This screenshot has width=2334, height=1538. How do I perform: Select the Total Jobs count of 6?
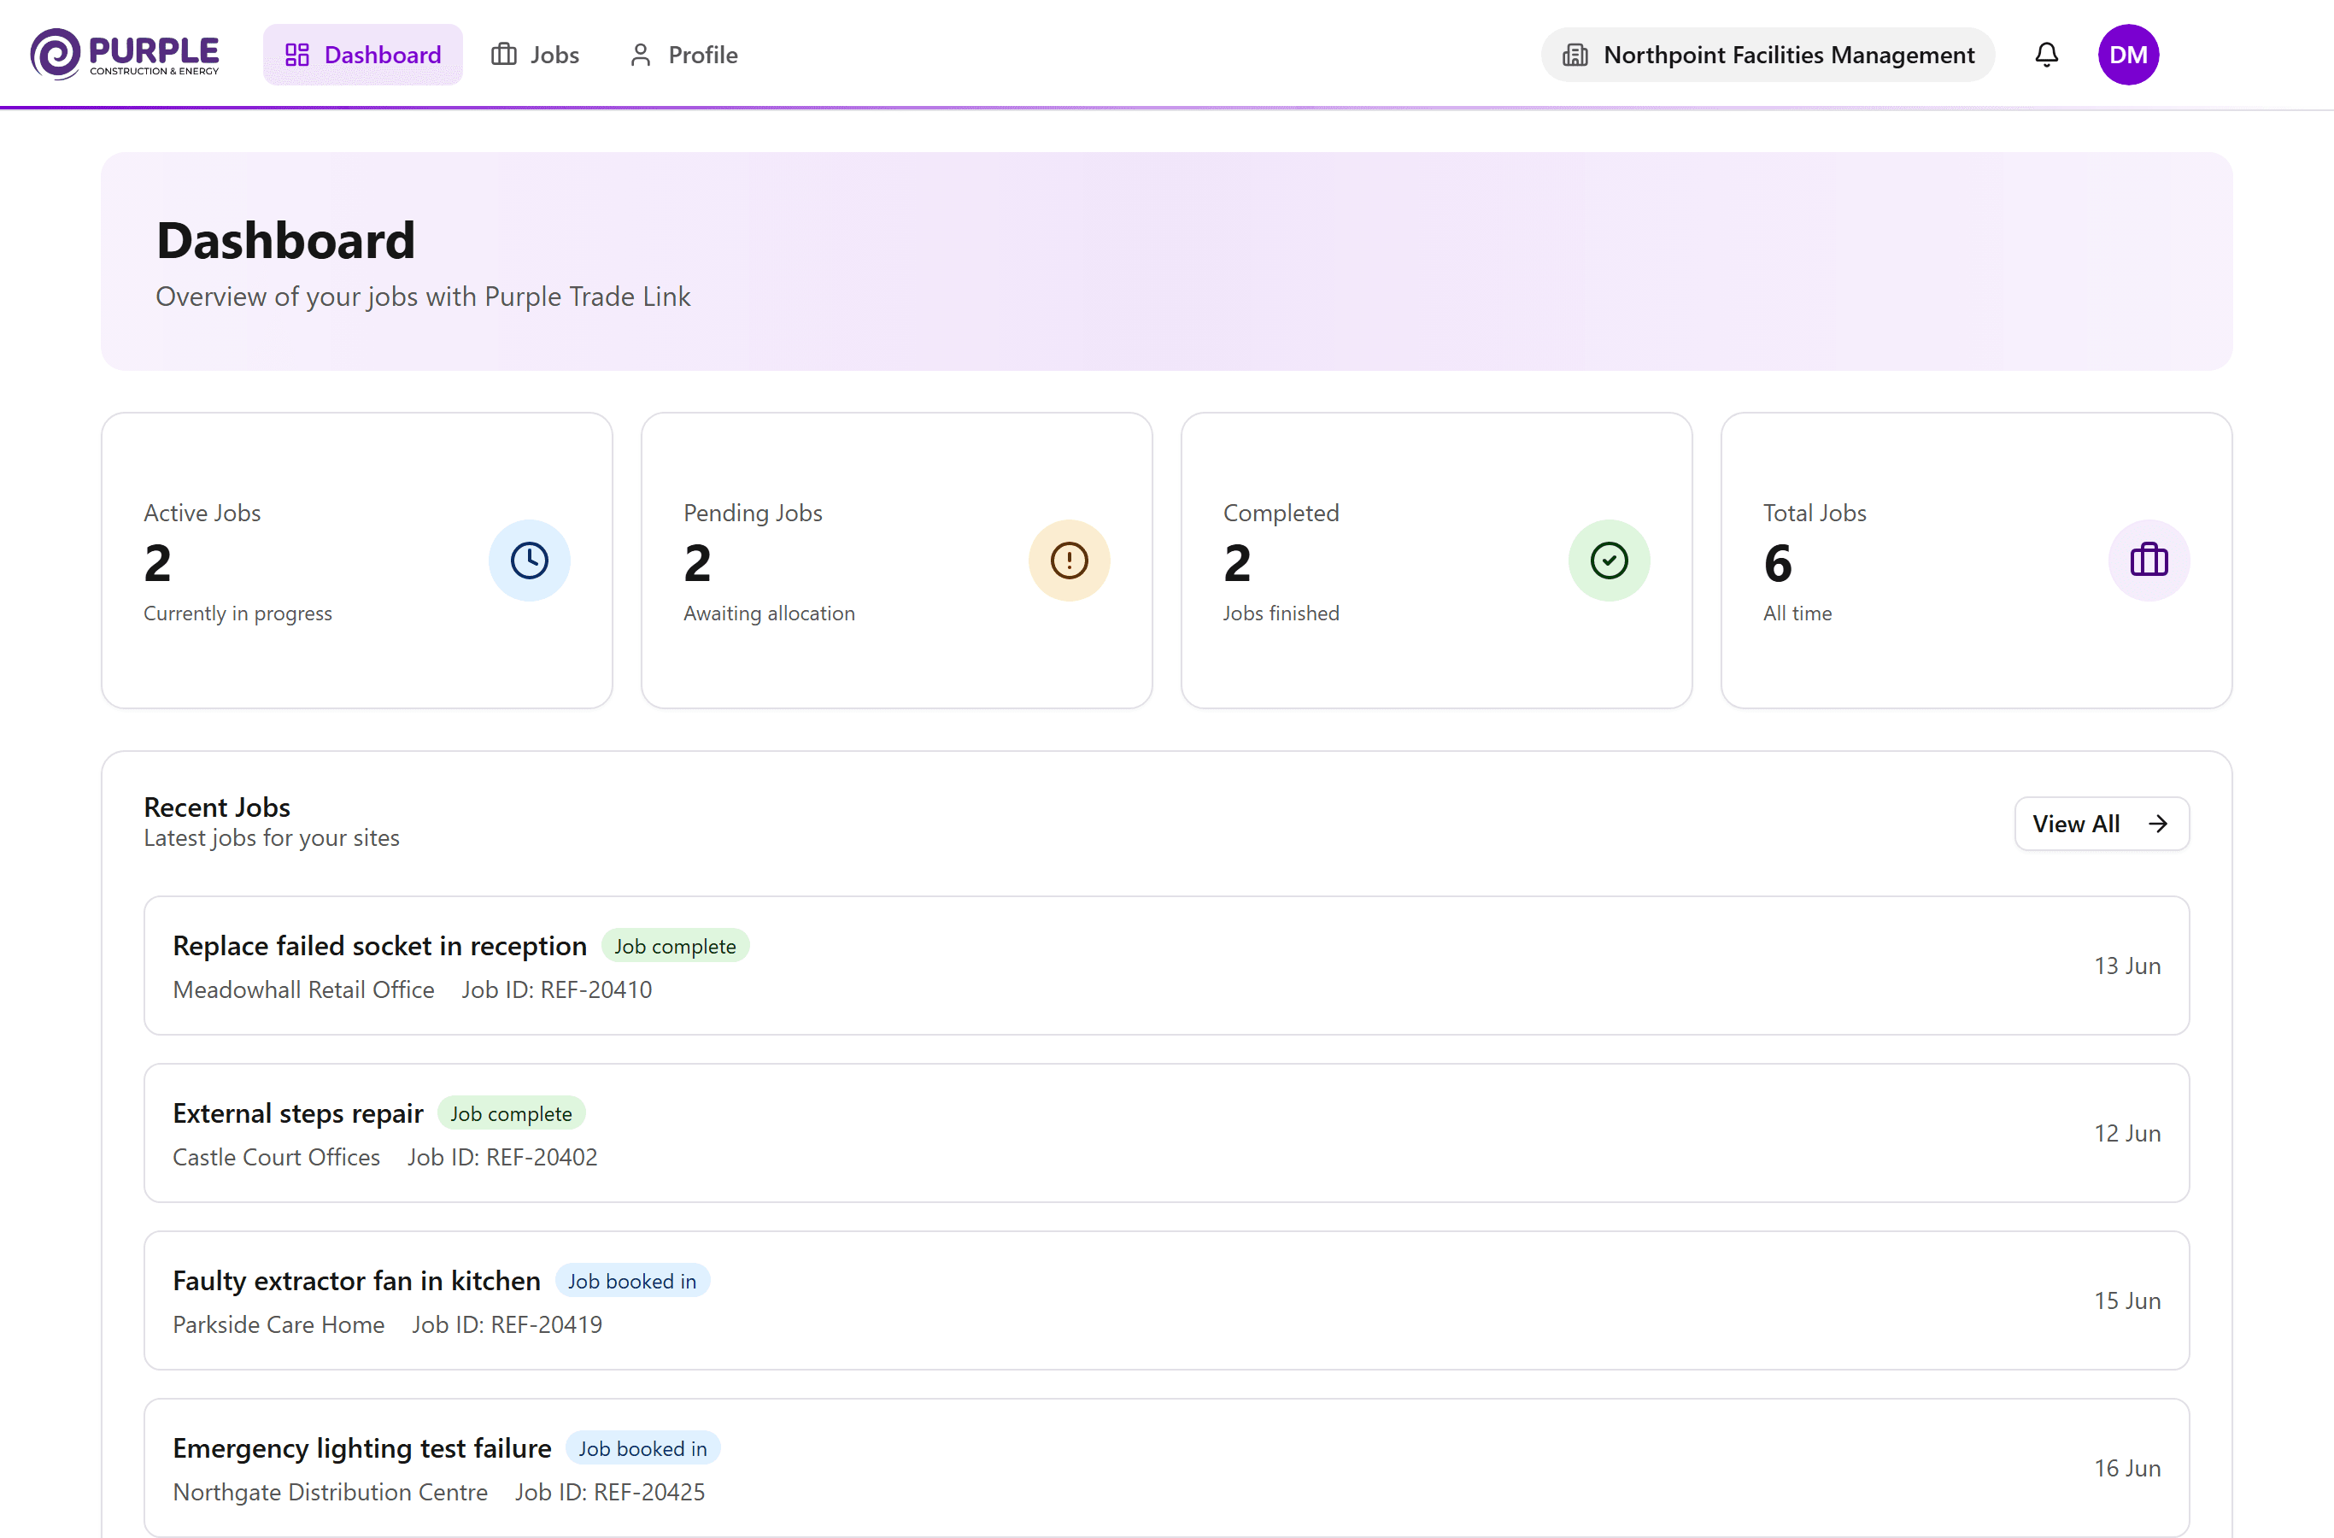1778,564
